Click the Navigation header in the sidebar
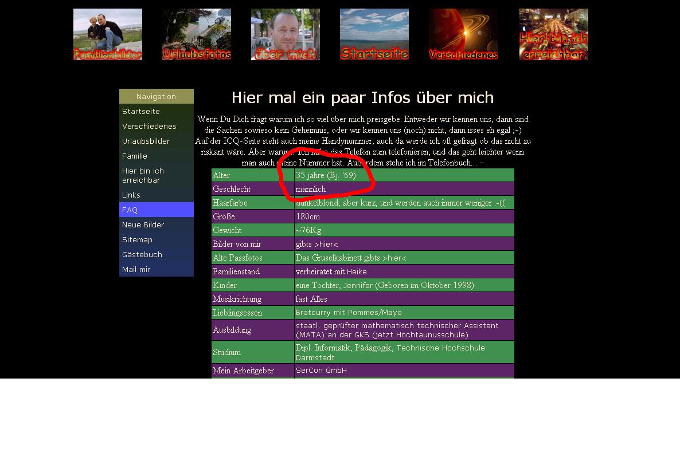 pyautogui.click(x=156, y=96)
